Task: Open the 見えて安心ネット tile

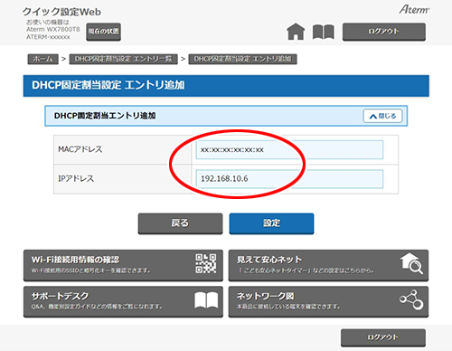Action: [x=328, y=265]
